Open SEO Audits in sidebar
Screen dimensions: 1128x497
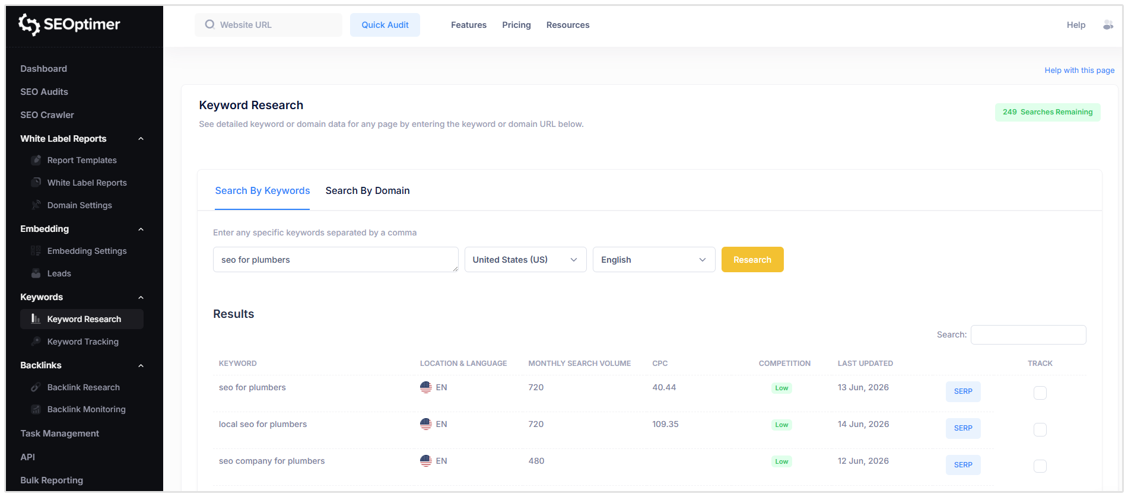click(44, 92)
